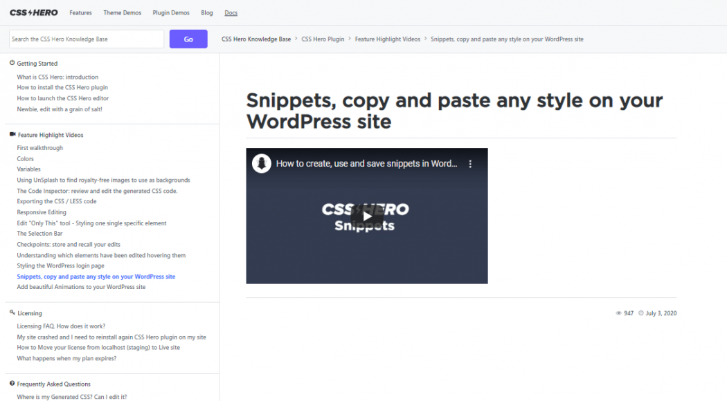Image resolution: width=727 pixels, height=401 pixels.
Task: Expand the Licensing section heading
Action: 29,313
